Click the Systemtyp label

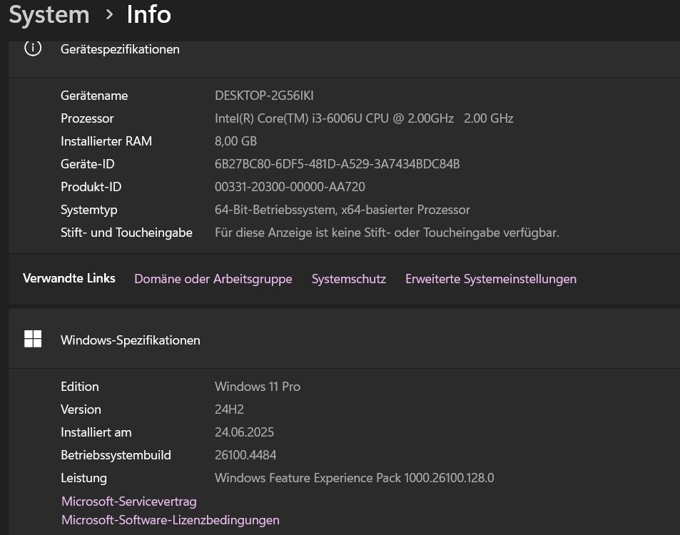point(89,210)
